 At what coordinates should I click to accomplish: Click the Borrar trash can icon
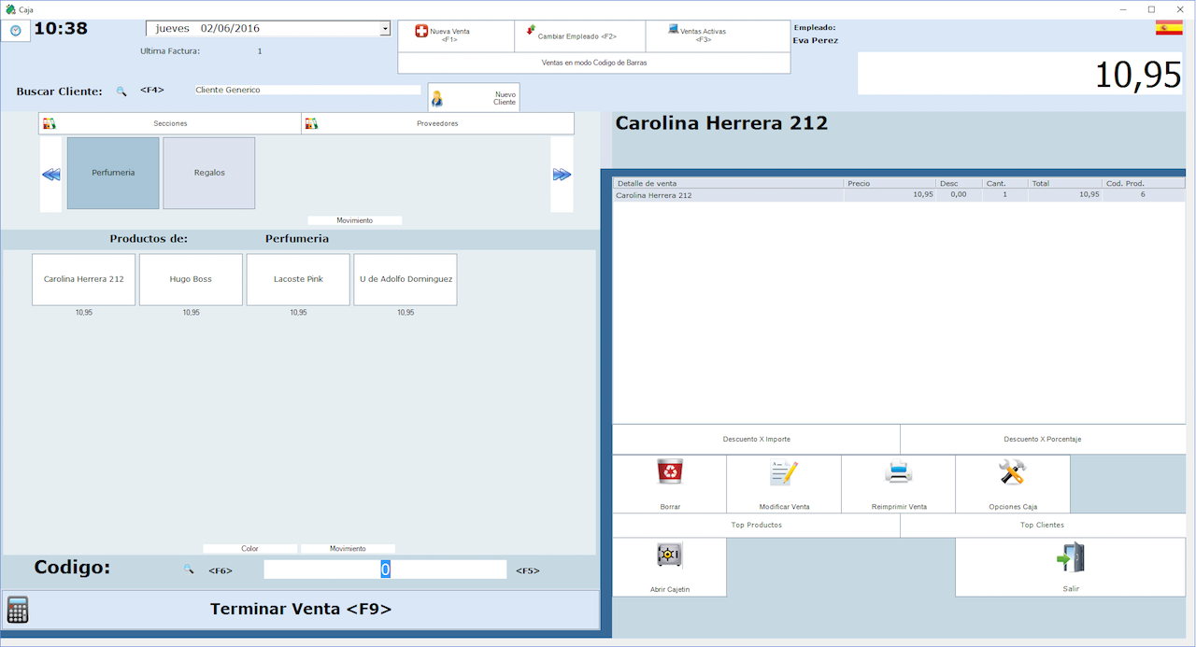click(x=669, y=473)
